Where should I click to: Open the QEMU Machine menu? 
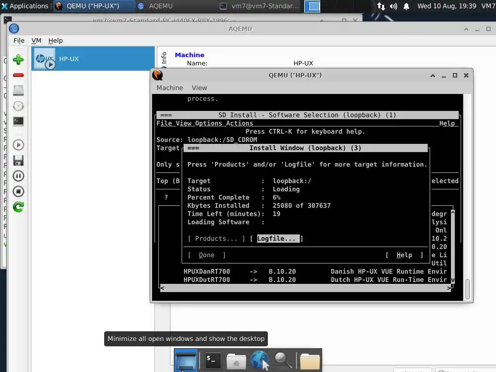coord(170,88)
